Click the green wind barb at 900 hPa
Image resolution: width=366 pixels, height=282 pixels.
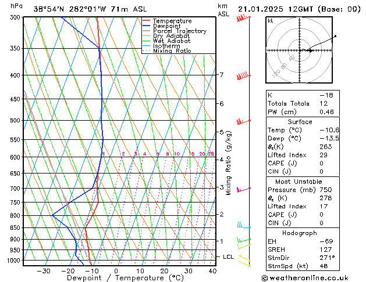[244, 240]
